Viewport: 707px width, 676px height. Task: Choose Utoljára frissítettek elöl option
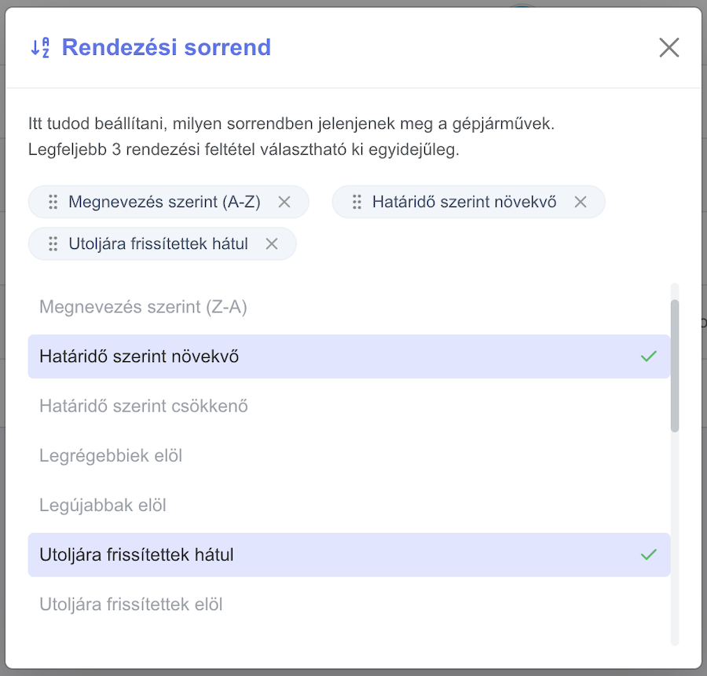(349, 605)
